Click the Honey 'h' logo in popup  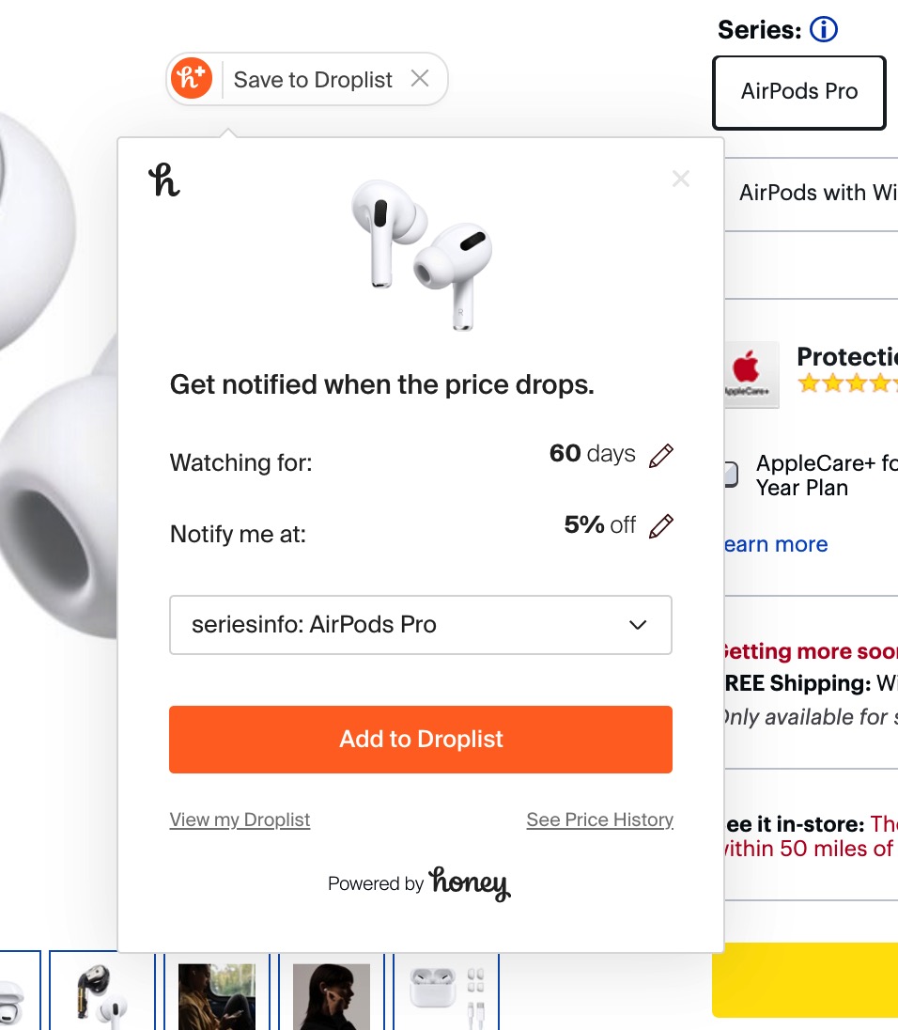[164, 179]
